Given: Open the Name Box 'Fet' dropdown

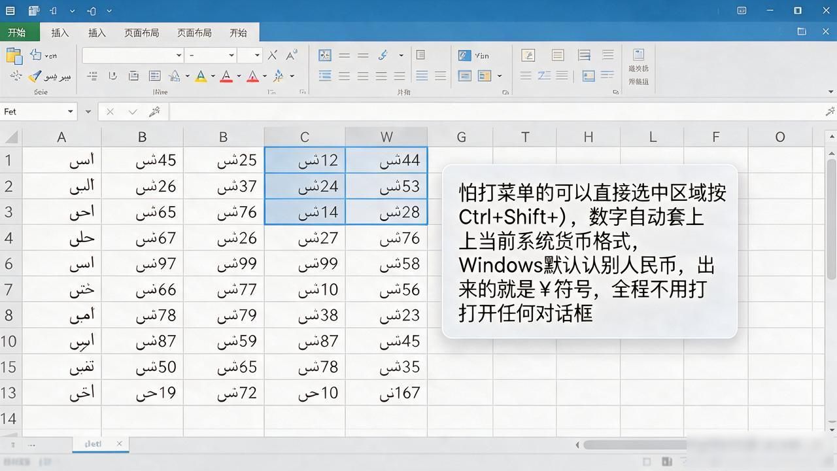Looking at the screenshot, I should click(x=71, y=112).
